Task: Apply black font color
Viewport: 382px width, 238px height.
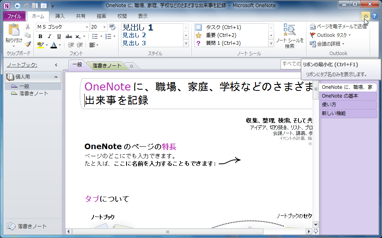Action: coord(54,45)
